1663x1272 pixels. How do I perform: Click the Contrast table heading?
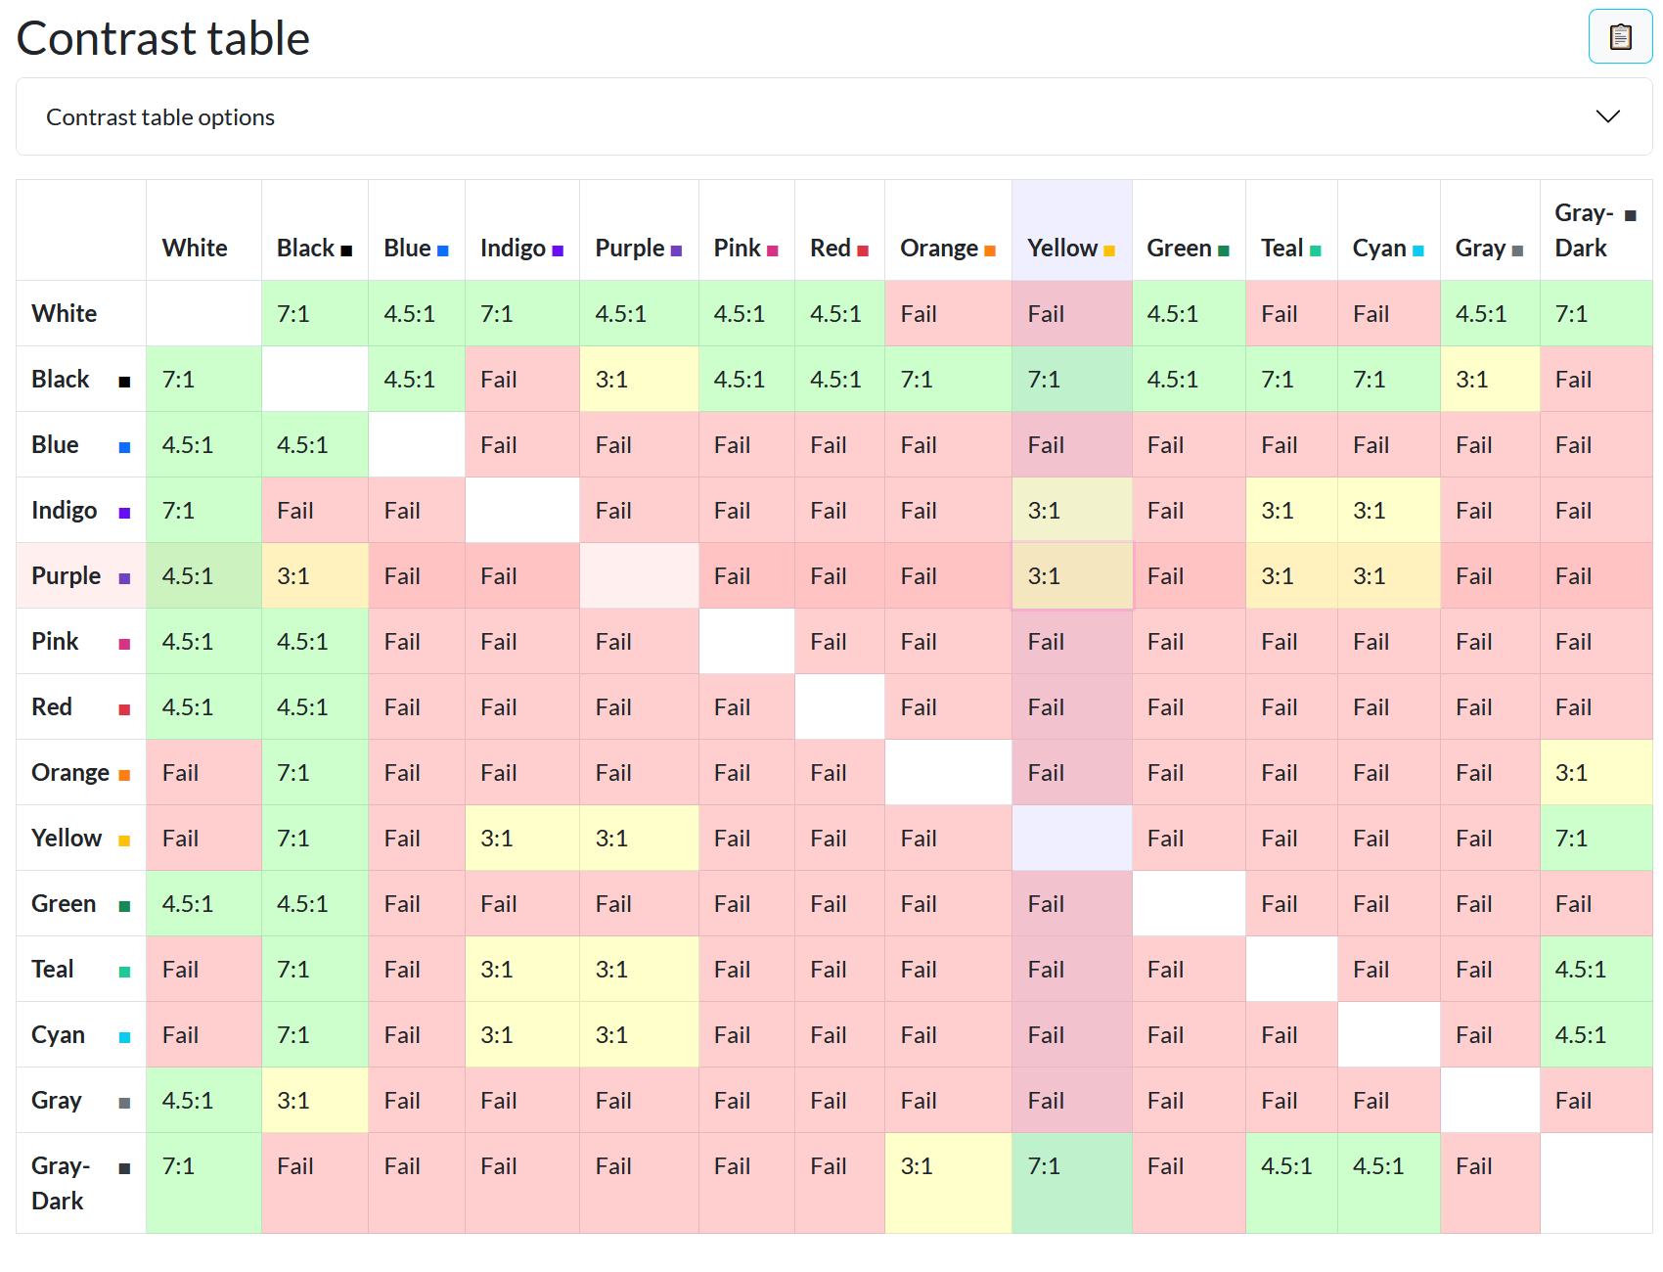tap(163, 38)
